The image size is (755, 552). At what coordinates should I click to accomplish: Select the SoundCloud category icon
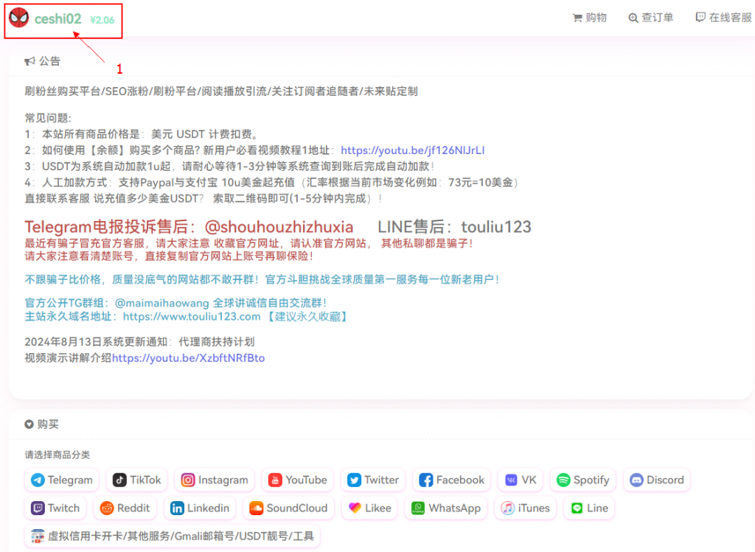pos(256,509)
